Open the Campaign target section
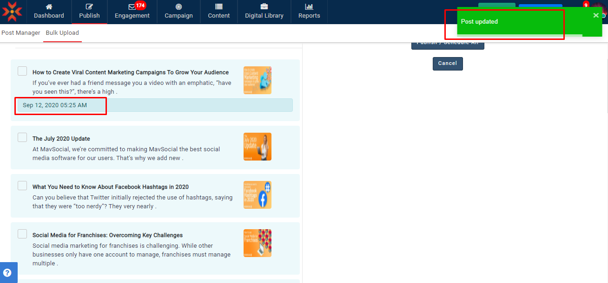The image size is (608, 283). (x=178, y=12)
